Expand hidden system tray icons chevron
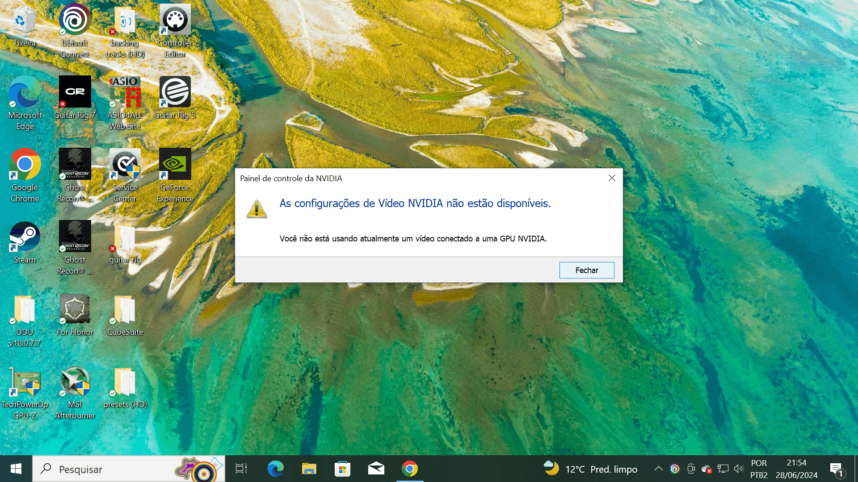This screenshot has height=482, width=858. 658,469
